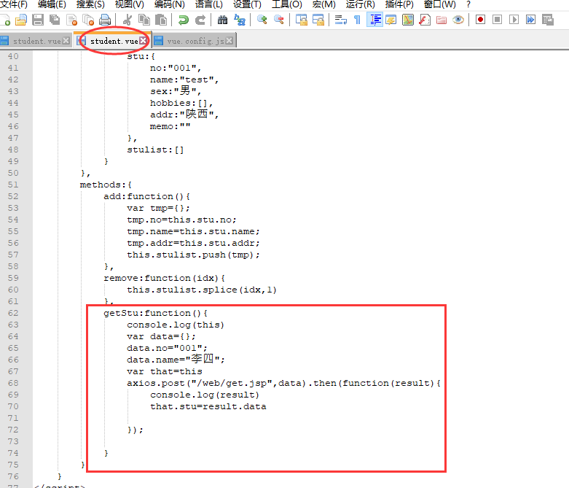Open the 工具(O) menu
Image resolution: width=569 pixels, height=488 pixels.
point(286,4)
